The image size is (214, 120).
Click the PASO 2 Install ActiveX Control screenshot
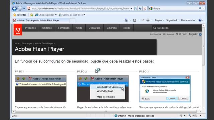(103, 89)
